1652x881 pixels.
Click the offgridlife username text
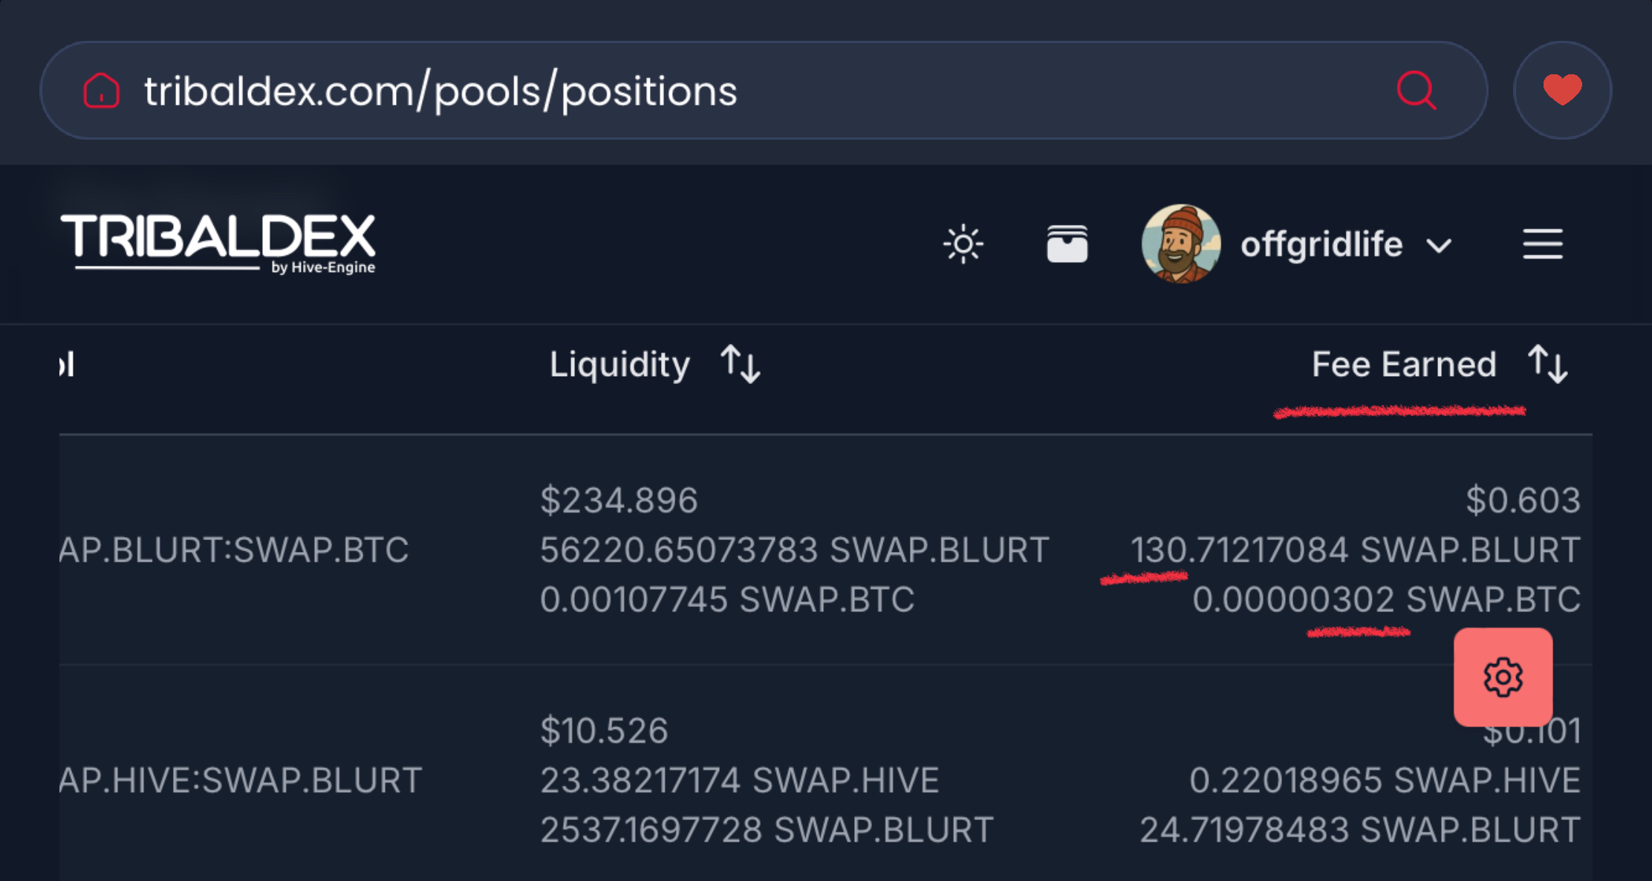click(x=1321, y=244)
